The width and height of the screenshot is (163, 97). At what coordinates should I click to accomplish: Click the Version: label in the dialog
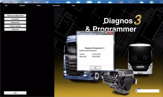(82, 54)
